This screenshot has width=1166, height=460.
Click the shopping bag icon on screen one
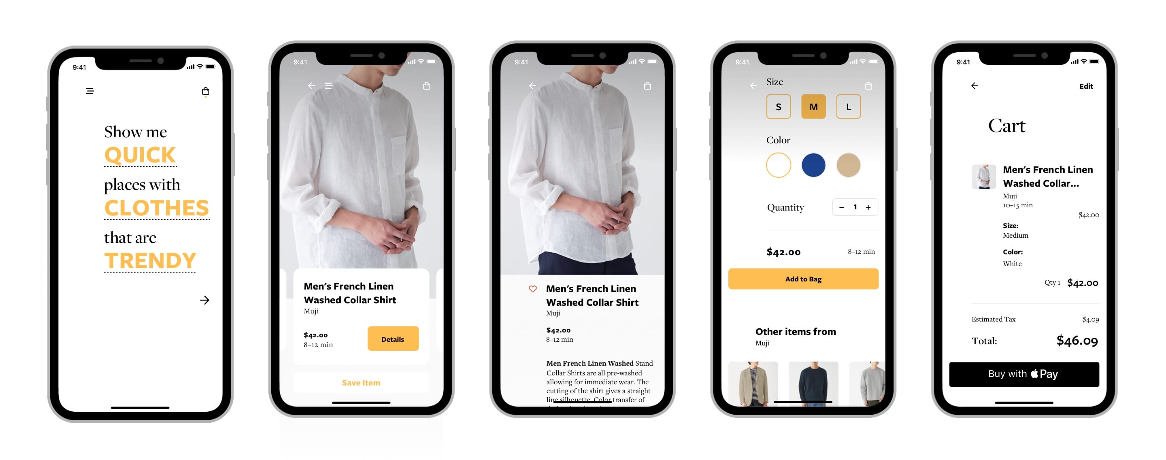[x=205, y=91]
